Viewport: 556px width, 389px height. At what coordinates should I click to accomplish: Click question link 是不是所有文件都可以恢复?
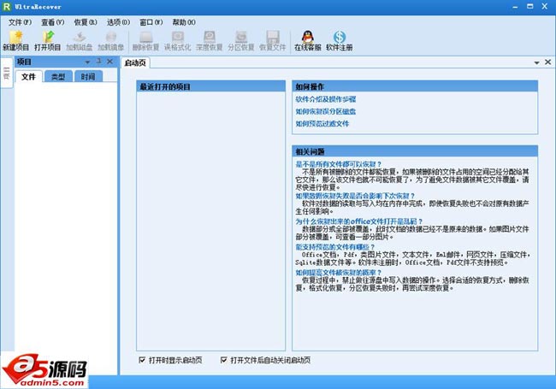click(x=338, y=164)
